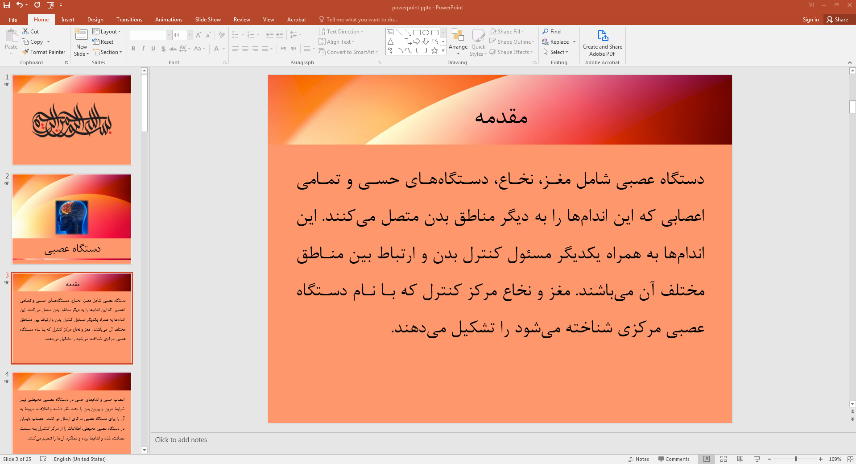Viewport: 856px width, 464px height.
Task: Toggle Normal view in status bar
Action: 707,459
